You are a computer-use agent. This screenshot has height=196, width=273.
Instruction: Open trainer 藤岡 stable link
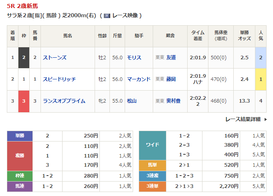[x=171, y=79]
